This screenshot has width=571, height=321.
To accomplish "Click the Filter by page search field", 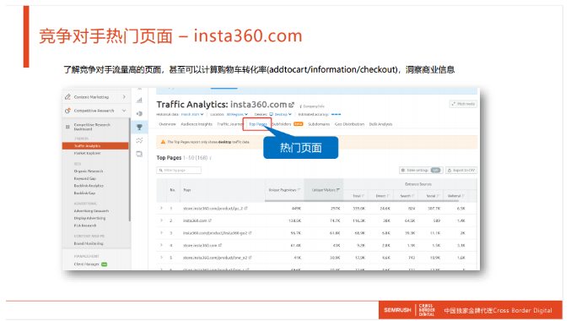I will (x=179, y=171).
